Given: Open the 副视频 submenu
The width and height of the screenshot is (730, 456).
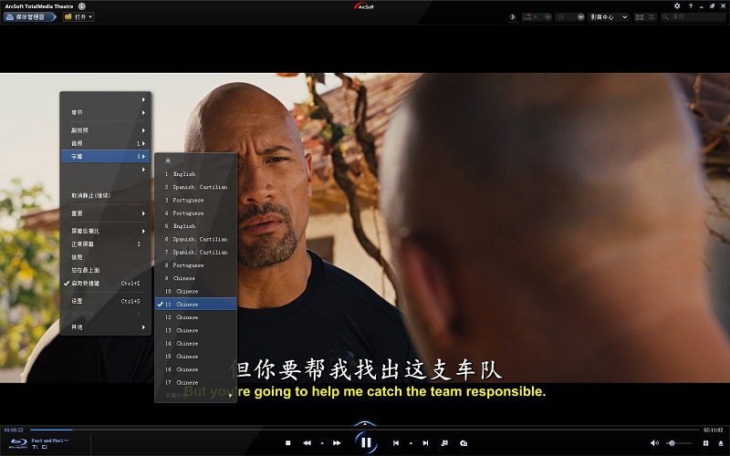Looking at the screenshot, I should (106, 130).
